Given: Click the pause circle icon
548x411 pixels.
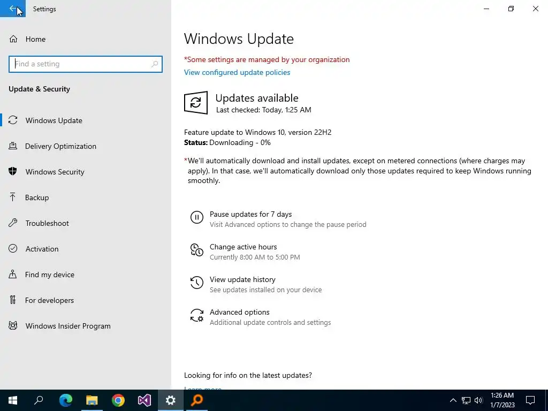Looking at the screenshot, I should coord(197,217).
